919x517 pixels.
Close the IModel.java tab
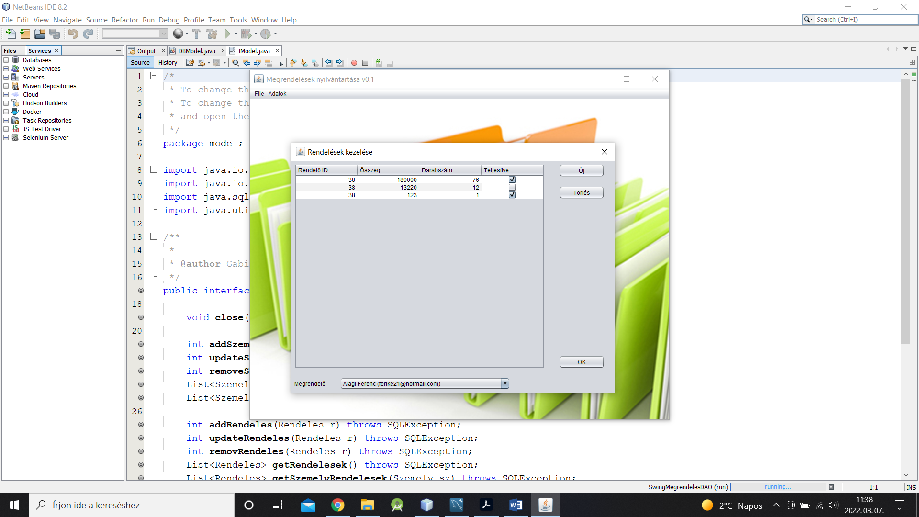pyautogui.click(x=277, y=50)
